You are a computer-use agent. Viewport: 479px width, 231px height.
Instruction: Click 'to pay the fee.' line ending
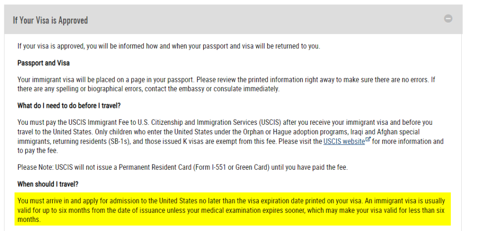(x=37, y=151)
